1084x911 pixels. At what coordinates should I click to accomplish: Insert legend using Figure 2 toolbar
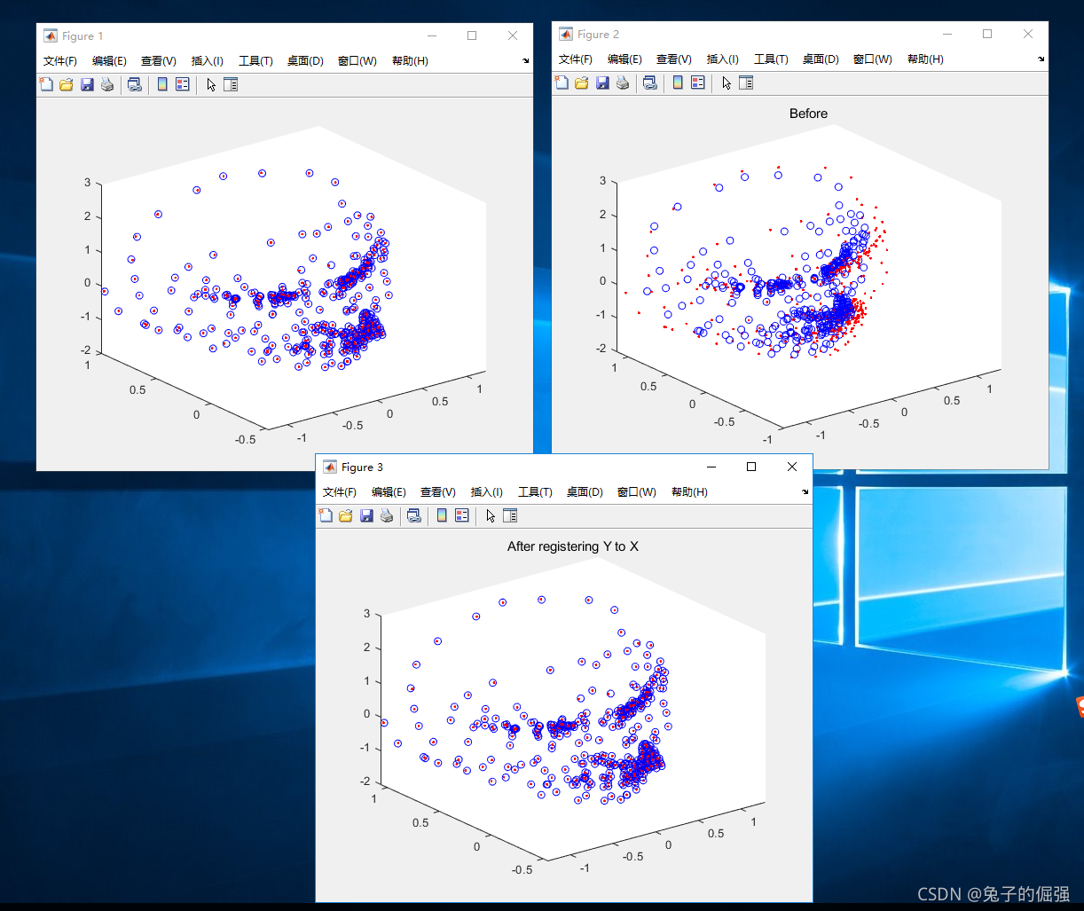tap(698, 82)
